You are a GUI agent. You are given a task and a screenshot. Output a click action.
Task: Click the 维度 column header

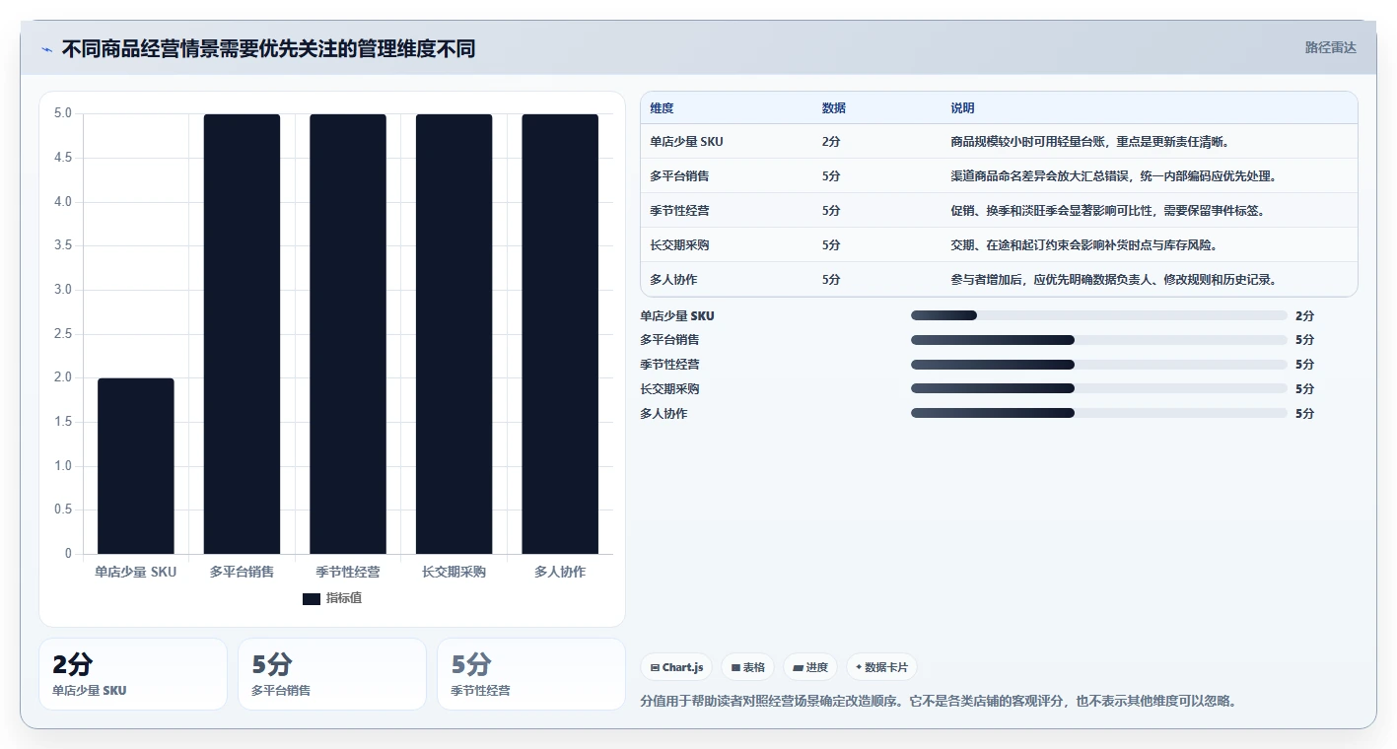(x=662, y=108)
